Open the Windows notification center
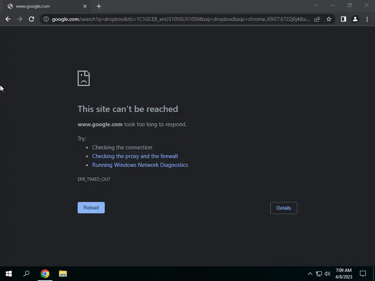The height and width of the screenshot is (281, 375). [x=363, y=274]
